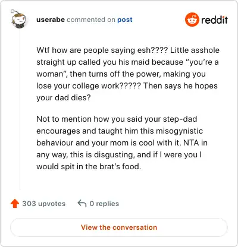Screen dimensions: 238x247
Task: Click the "commented on" text
Action: click(x=91, y=20)
